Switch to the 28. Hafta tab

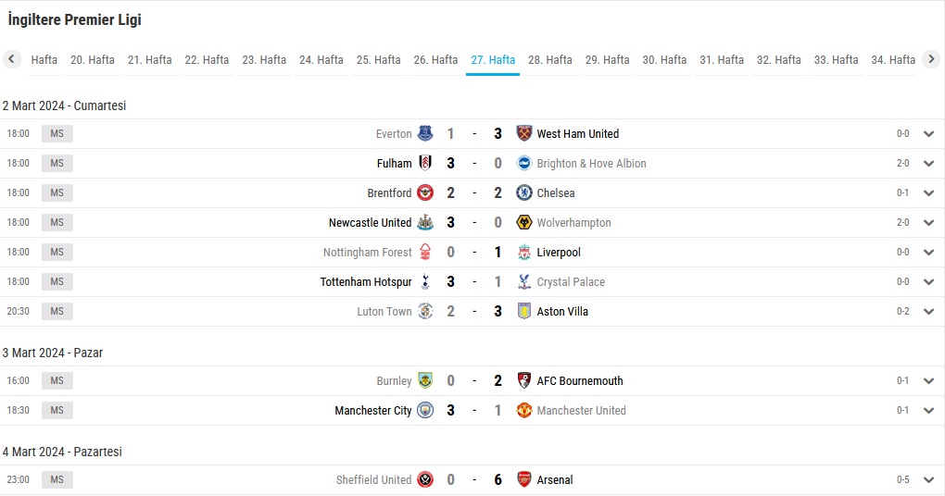click(549, 59)
